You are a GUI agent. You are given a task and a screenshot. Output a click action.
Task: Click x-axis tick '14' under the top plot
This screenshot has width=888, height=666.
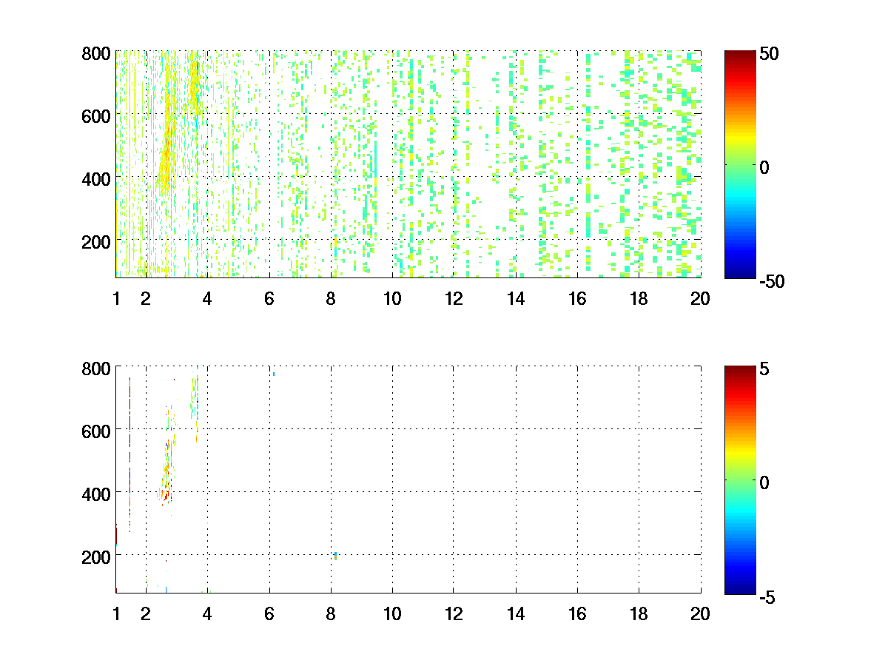516,298
